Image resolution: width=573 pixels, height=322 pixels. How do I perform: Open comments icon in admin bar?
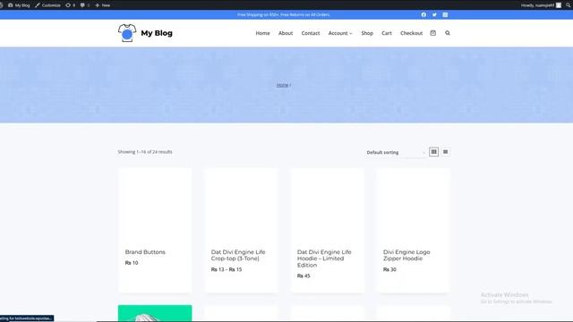point(85,5)
